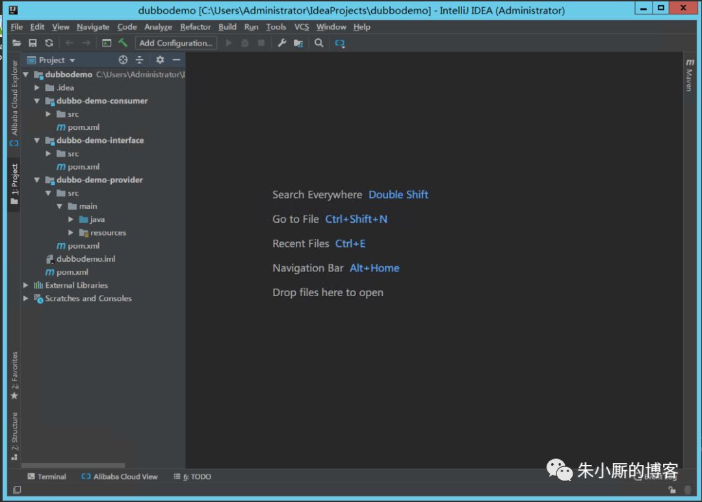Open the File menu
The height and width of the screenshot is (502, 702).
(x=16, y=27)
